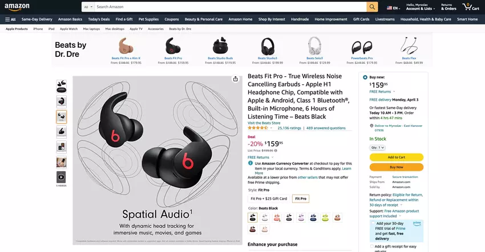Go to Apple Watch subnav item
The width and height of the screenshot is (485, 252).
tap(68, 28)
